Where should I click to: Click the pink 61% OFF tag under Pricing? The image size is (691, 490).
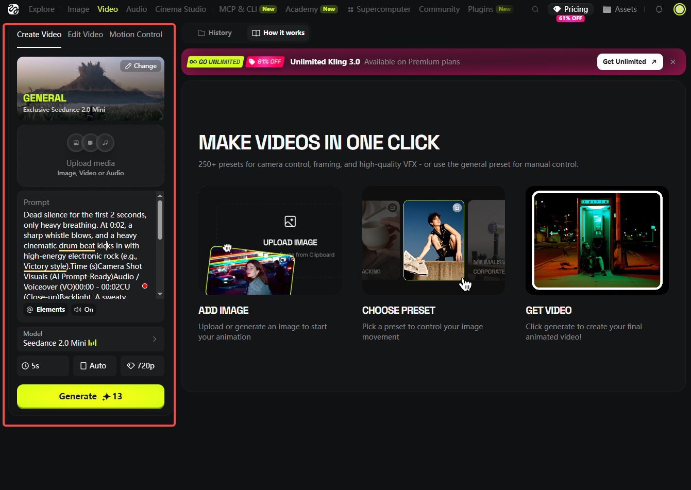click(x=570, y=19)
